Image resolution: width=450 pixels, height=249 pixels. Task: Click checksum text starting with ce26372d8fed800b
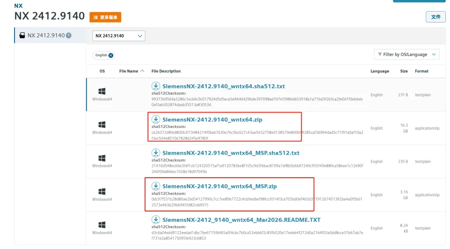[257, 135]
